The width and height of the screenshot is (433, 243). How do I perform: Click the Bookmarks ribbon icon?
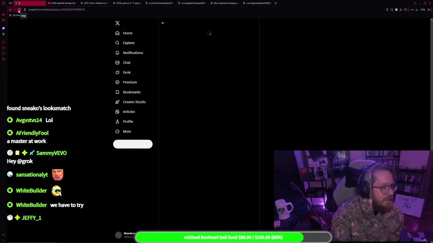pyautogui.click(x=117, y=92)
